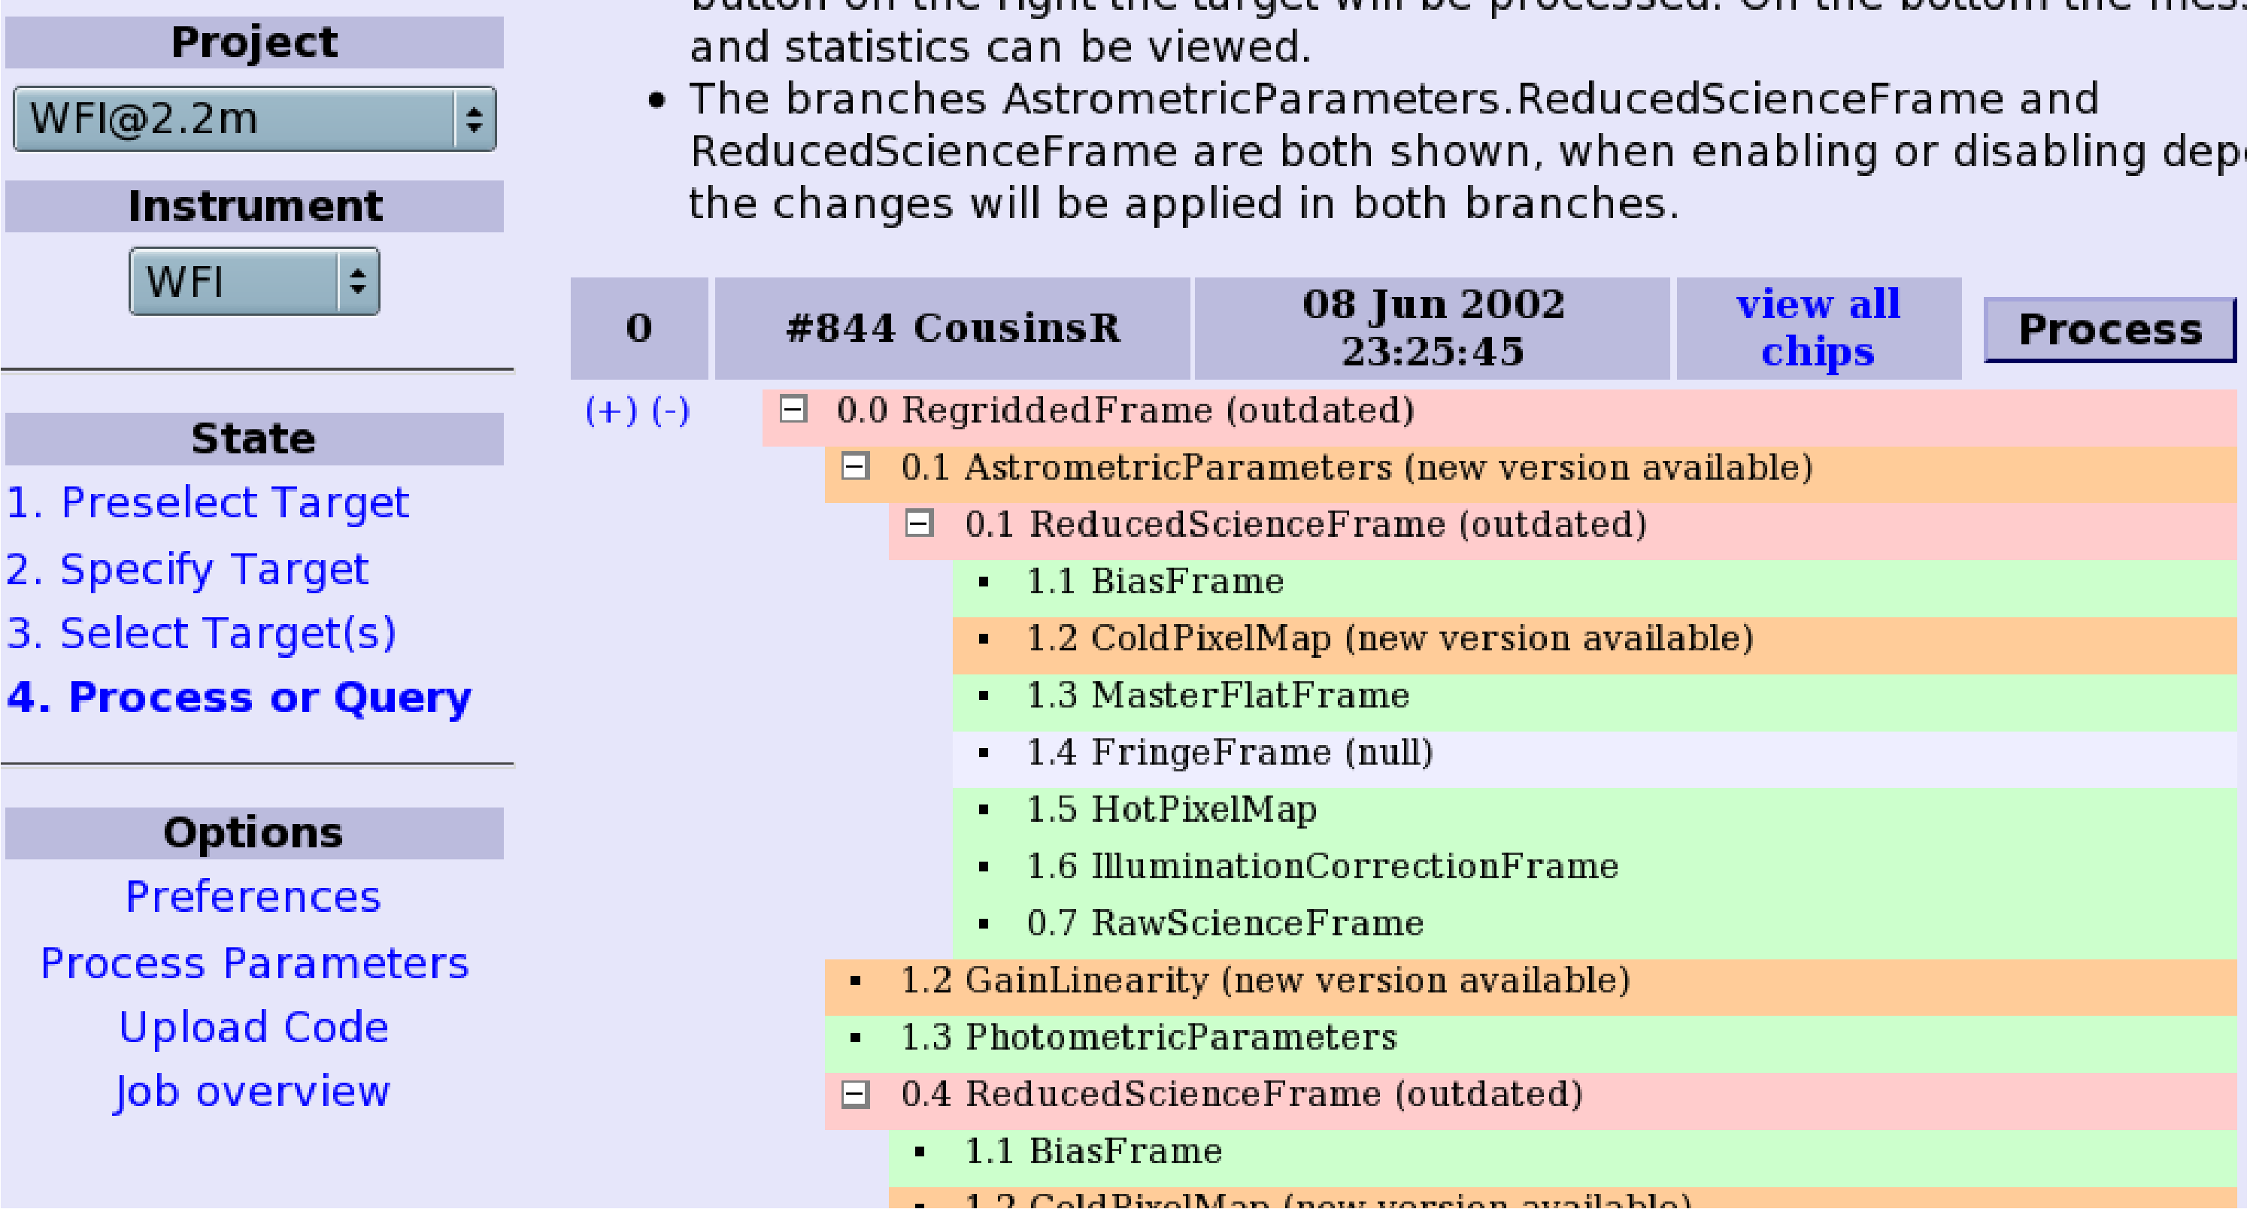The image size is (2250, 1209).
Task: Collapse the 0.1 ReducedScienceFrame node
Action: (x=919, y=523)
